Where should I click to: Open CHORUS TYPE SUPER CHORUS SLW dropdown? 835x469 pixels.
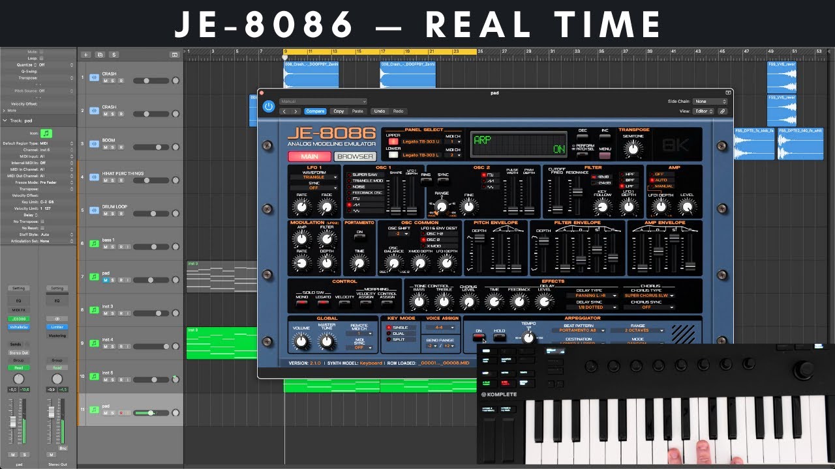649,295
